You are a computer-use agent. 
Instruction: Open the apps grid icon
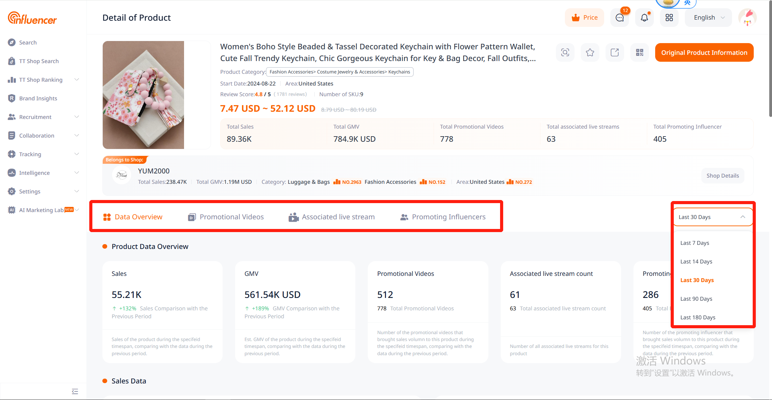pos(669,18)
